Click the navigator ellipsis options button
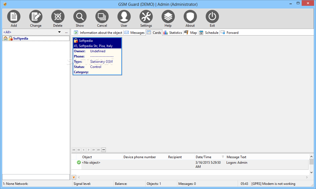Viewport: 316px width, 189px height. [104, 150]
